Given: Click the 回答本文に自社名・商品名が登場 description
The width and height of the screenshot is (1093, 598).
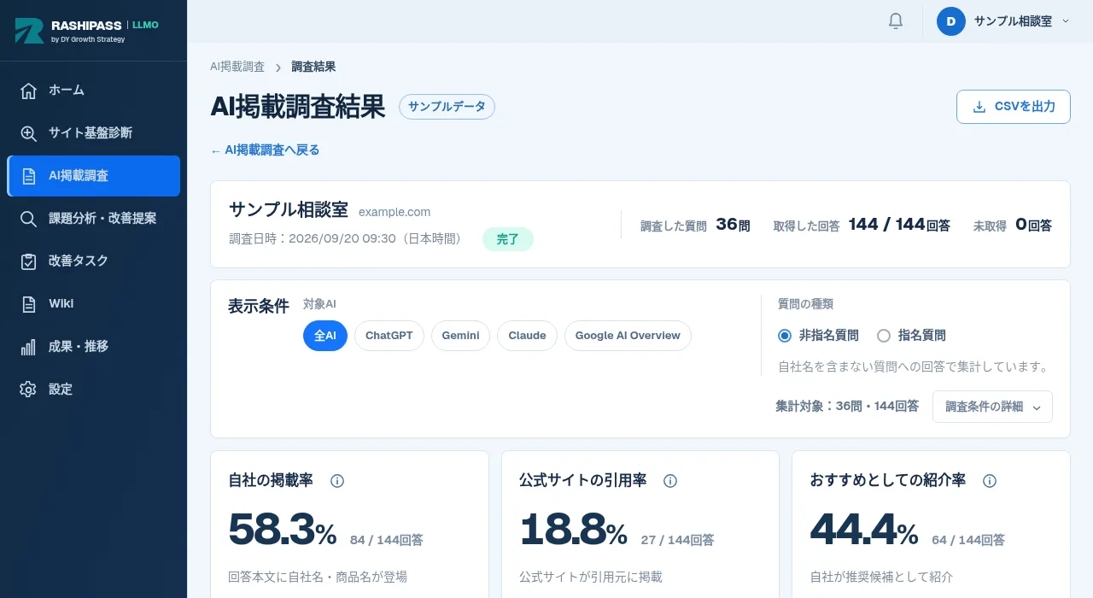Looking at the screenshot, I should point(318,577).
